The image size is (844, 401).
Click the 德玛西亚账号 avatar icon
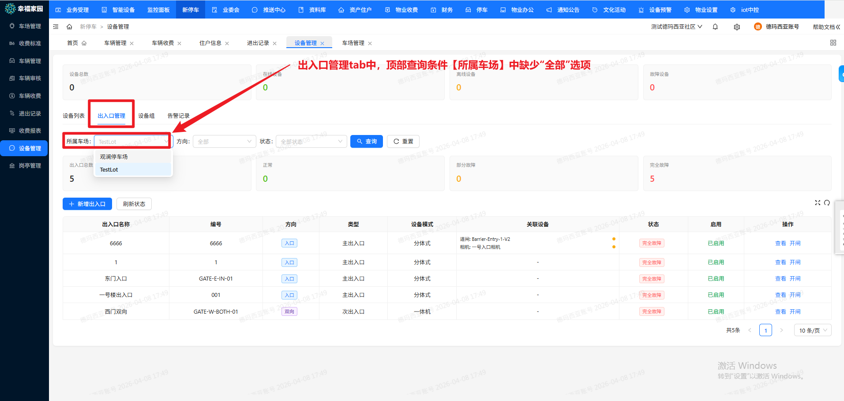(x=758, y=26)
